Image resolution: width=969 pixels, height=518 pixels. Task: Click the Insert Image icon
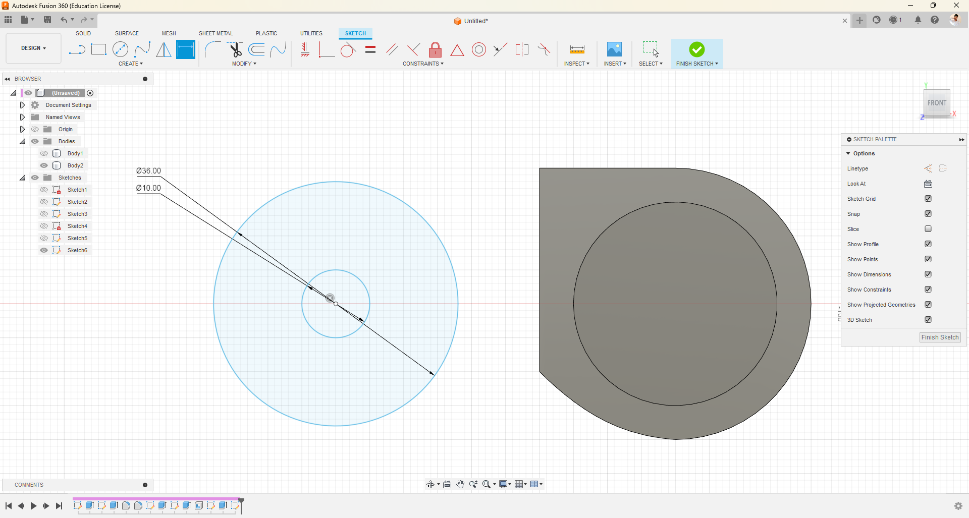(x=614, y=49)
